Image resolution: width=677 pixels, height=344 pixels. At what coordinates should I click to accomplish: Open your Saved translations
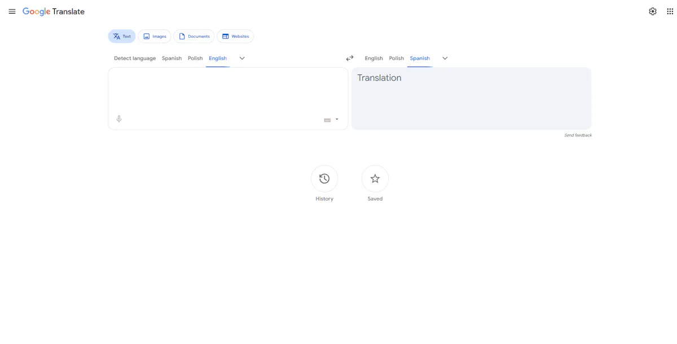click(375, 178)
